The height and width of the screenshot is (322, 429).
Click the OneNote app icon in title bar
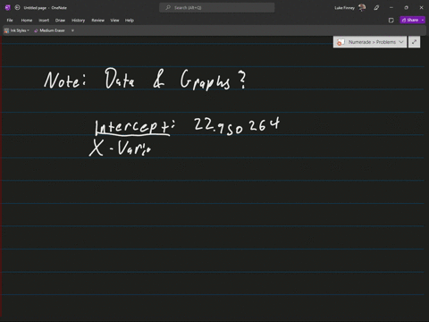tap(8, 8)
